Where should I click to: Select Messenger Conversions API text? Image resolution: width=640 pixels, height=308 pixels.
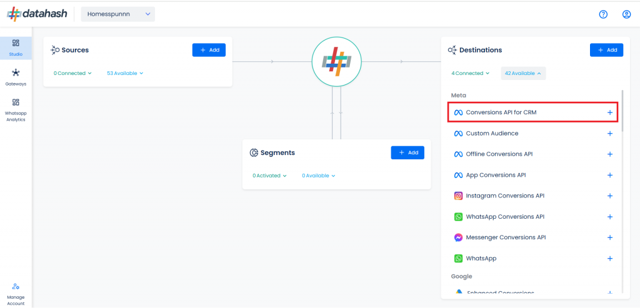click(506, 237)
